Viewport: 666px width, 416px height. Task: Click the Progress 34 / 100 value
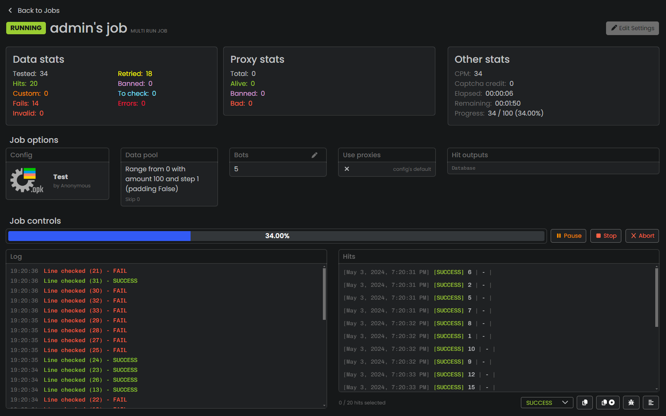pyautogui.click(x=516, y=113)
